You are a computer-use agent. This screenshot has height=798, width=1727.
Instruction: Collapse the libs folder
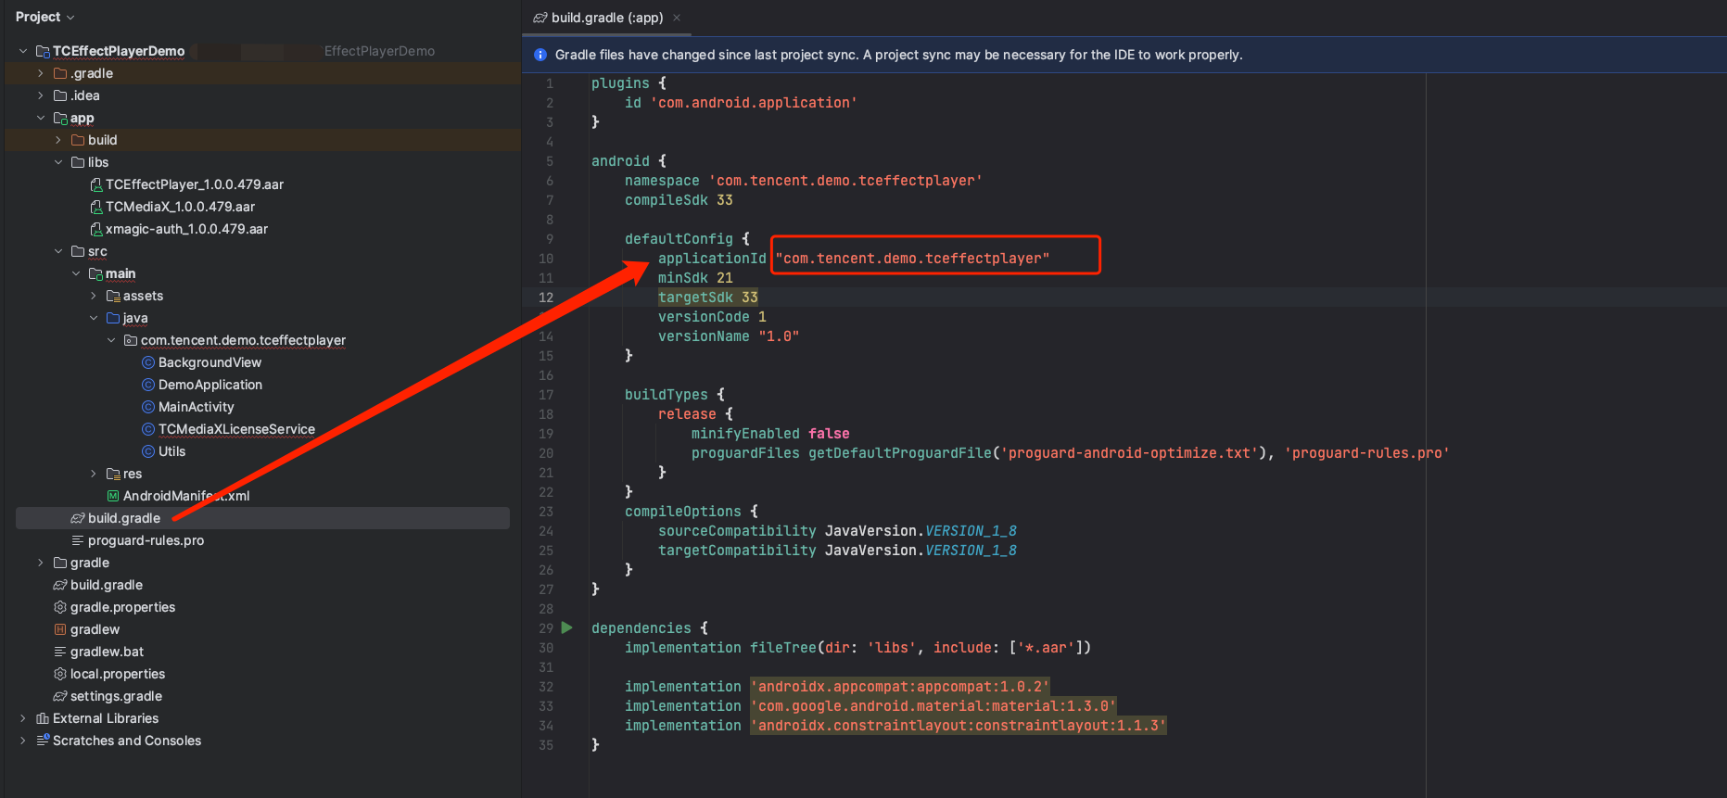58,162
